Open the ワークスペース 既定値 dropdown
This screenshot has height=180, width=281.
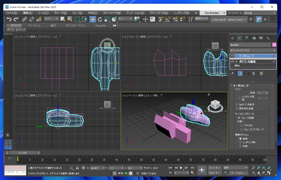pos(260,13)
